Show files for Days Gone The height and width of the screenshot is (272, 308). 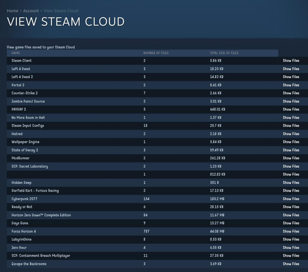tap(291, 223)
